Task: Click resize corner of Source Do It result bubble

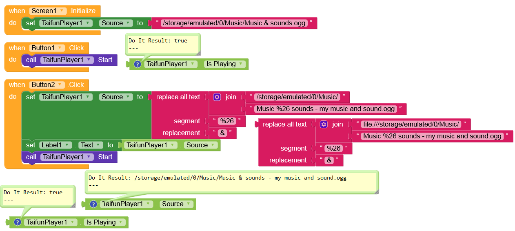Action: 376,191
